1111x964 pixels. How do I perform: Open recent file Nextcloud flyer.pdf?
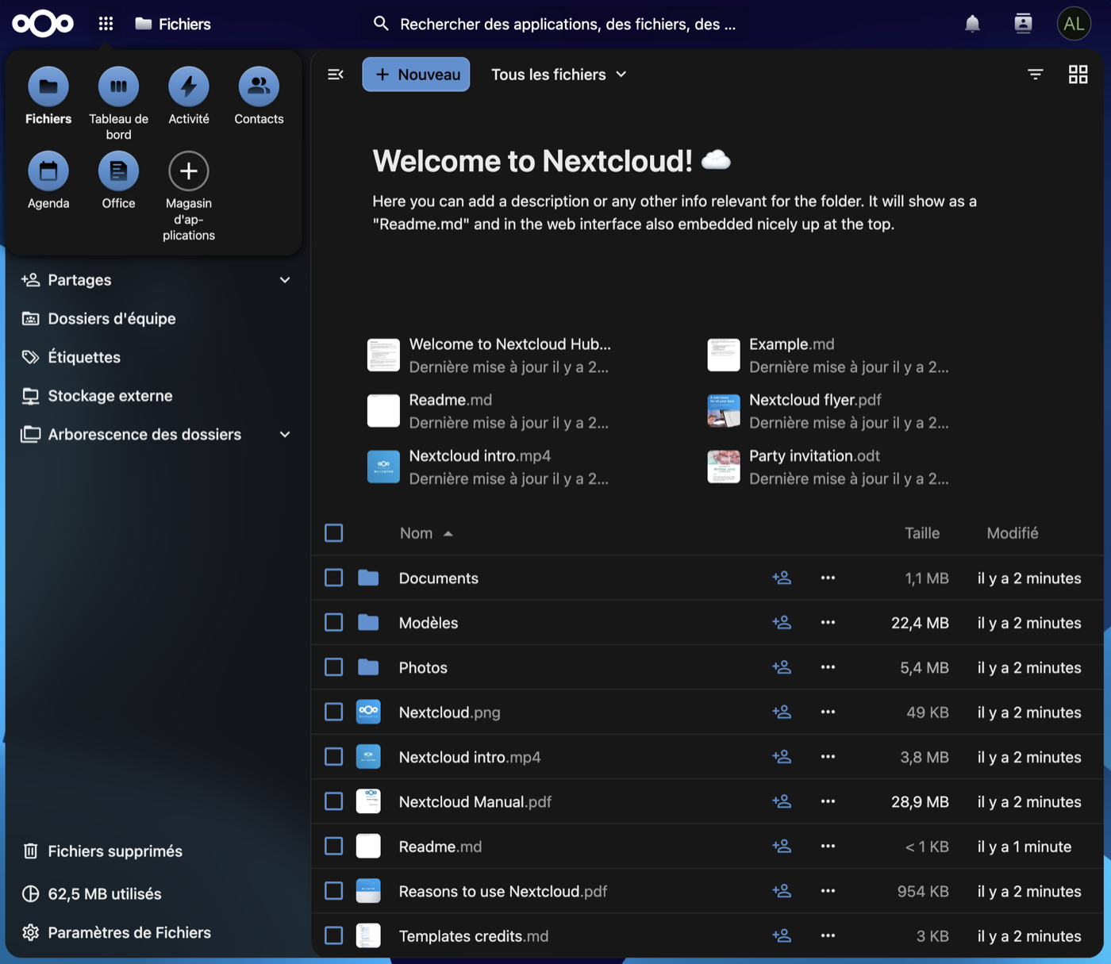(829, 411)
